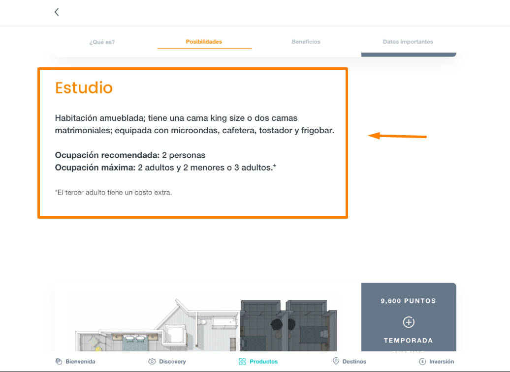Select the Productos label in bottom bar
The width and height of the screenshot is (510, 372).
(x=264, y=361)
